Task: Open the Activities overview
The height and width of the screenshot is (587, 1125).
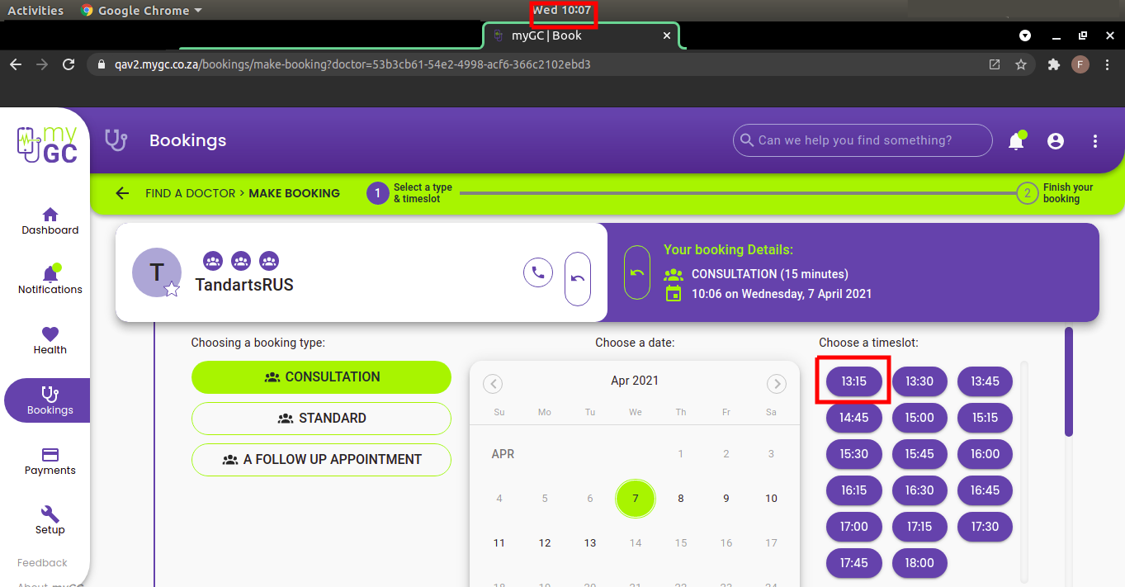Action: 35,11
